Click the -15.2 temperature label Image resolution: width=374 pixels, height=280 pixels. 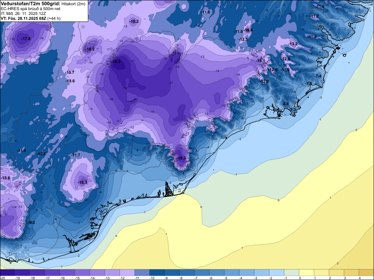click(x=134, y=21)
